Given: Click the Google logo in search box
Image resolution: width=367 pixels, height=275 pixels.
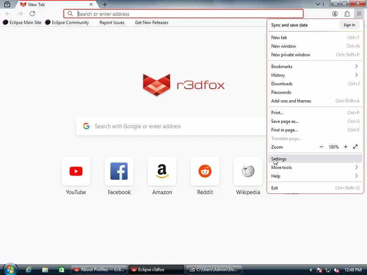Looking at the screenshot, I should point(86,126).
